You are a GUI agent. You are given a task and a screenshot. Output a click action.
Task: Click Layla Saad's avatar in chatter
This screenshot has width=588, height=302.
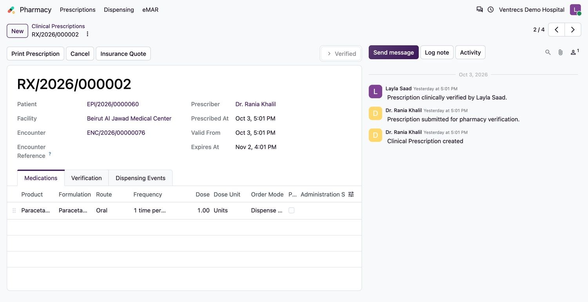tap(375, 92)
